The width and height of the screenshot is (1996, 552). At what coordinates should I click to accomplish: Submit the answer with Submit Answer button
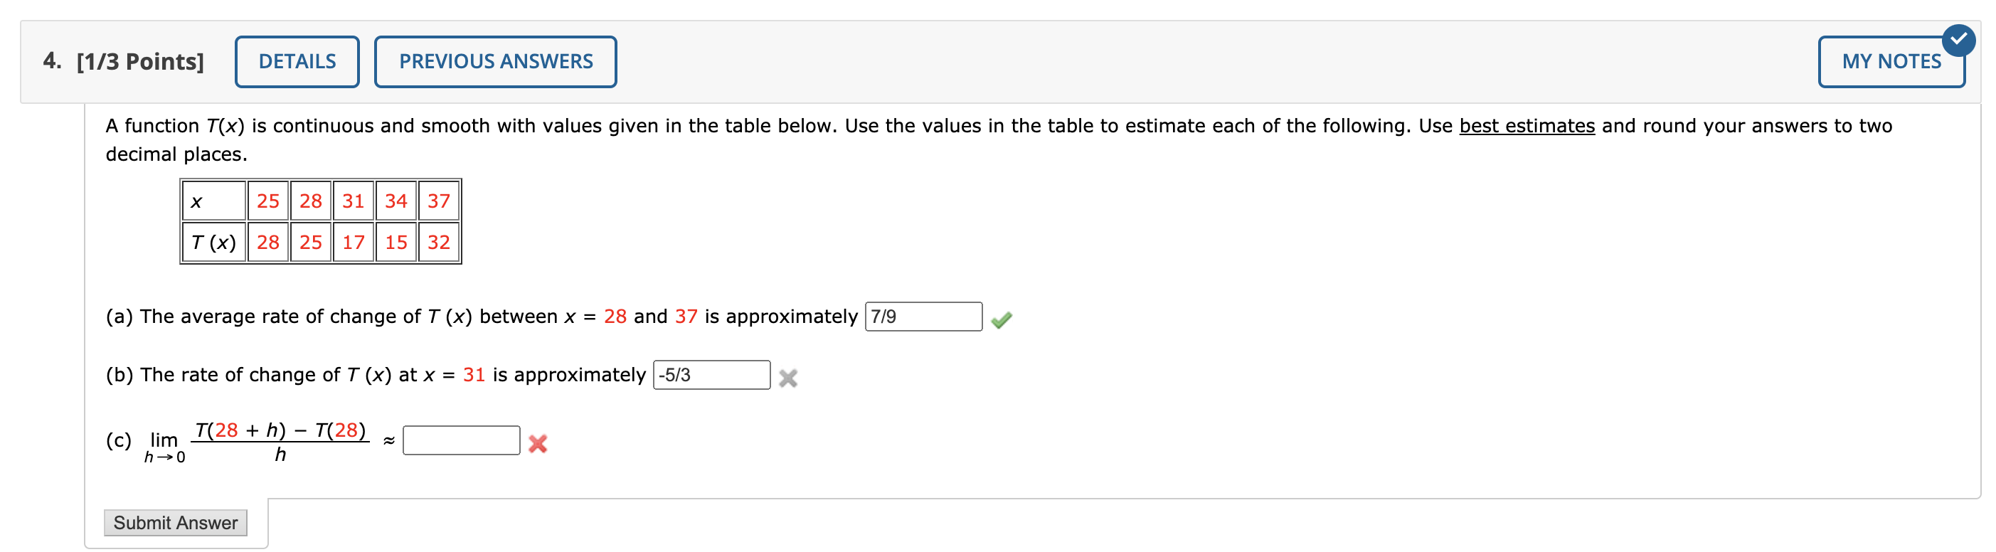tap(176, 523)
